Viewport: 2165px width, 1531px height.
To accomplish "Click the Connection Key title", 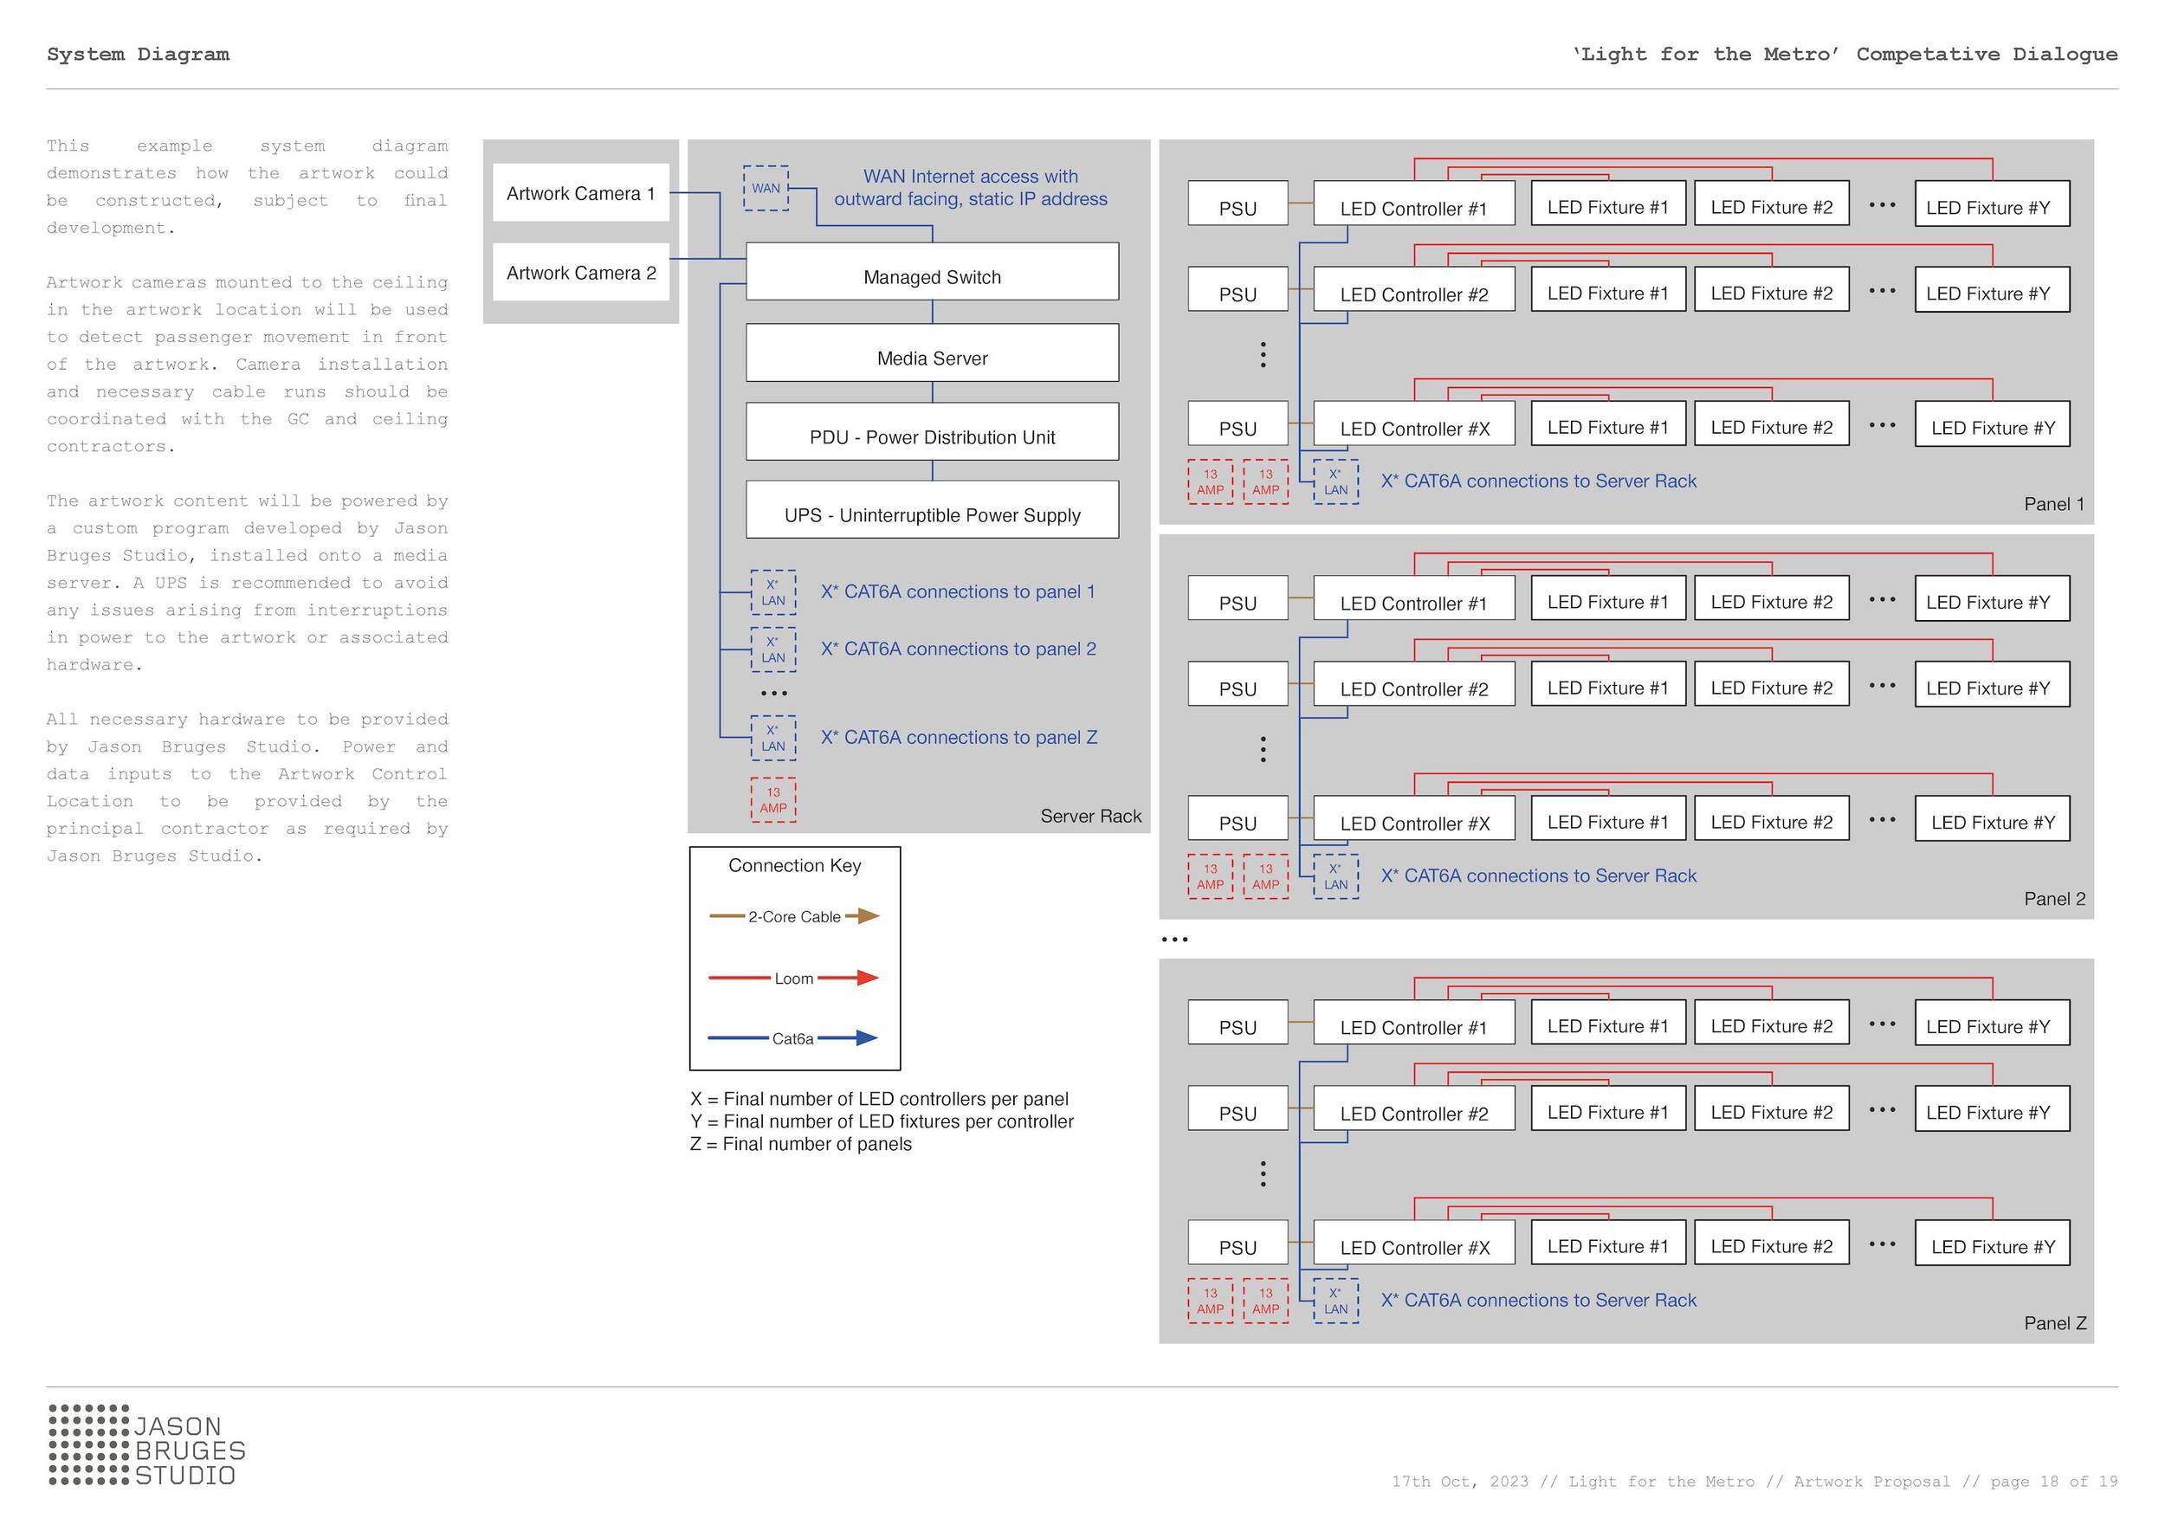I will click(795, 865).
